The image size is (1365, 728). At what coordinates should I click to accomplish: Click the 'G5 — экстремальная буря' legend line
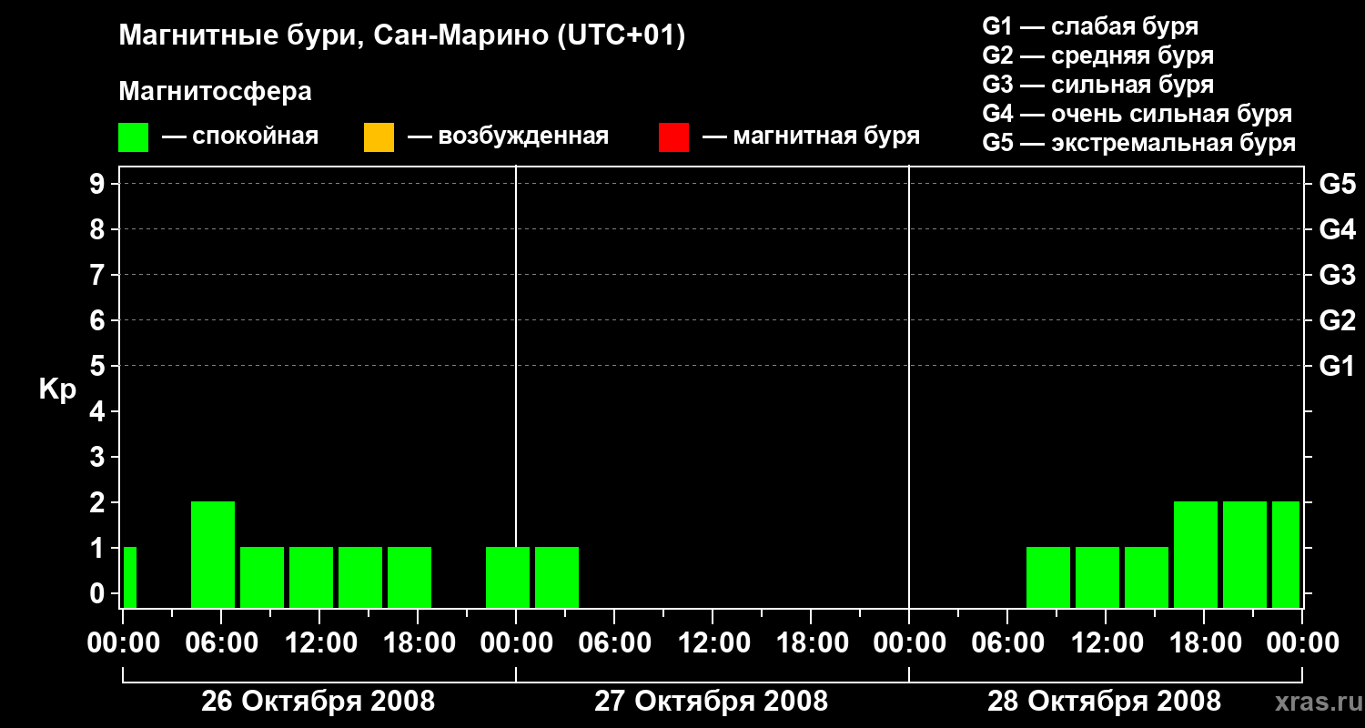tap(1138, 143)
